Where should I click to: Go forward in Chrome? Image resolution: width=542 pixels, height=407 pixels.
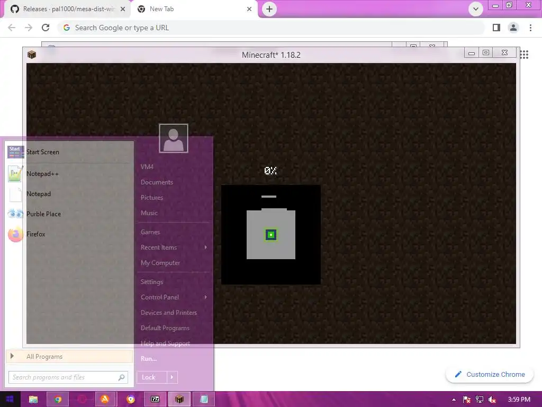click(29, 28)
